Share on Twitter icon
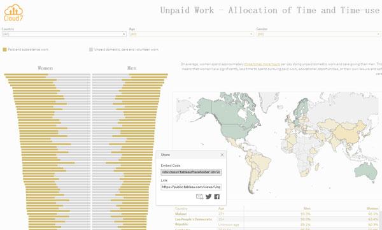Screen dimensions: 382x230 (209, 197)
